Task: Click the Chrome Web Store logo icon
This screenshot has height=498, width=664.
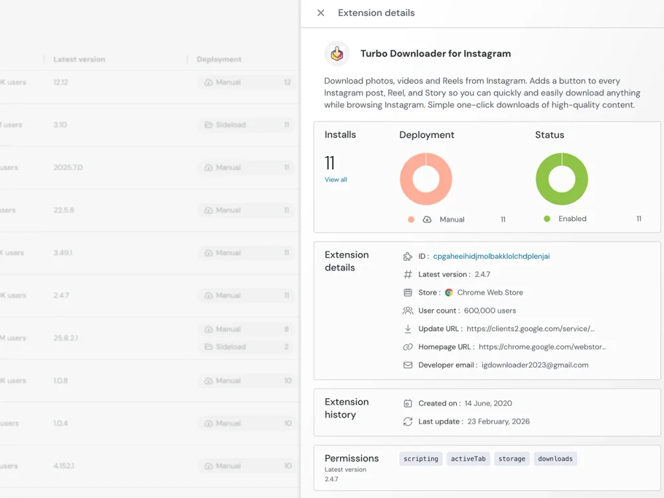Action: click(449, 293)
